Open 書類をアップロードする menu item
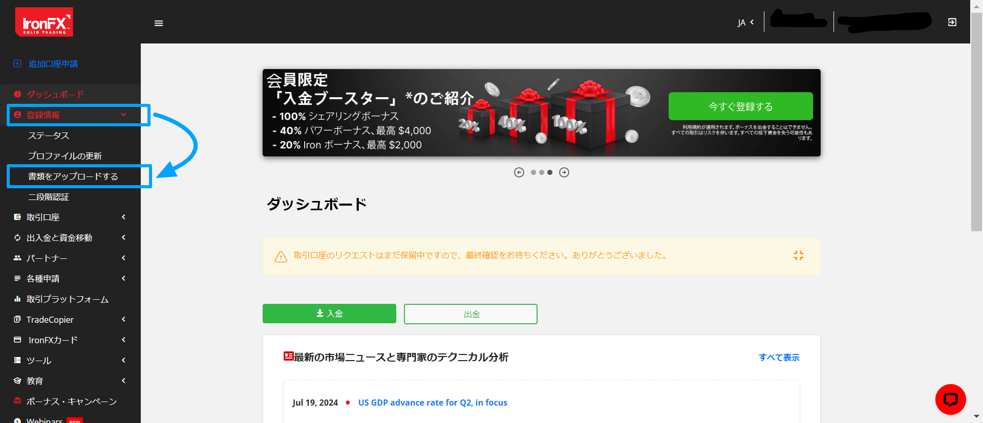 coord(73,176)
